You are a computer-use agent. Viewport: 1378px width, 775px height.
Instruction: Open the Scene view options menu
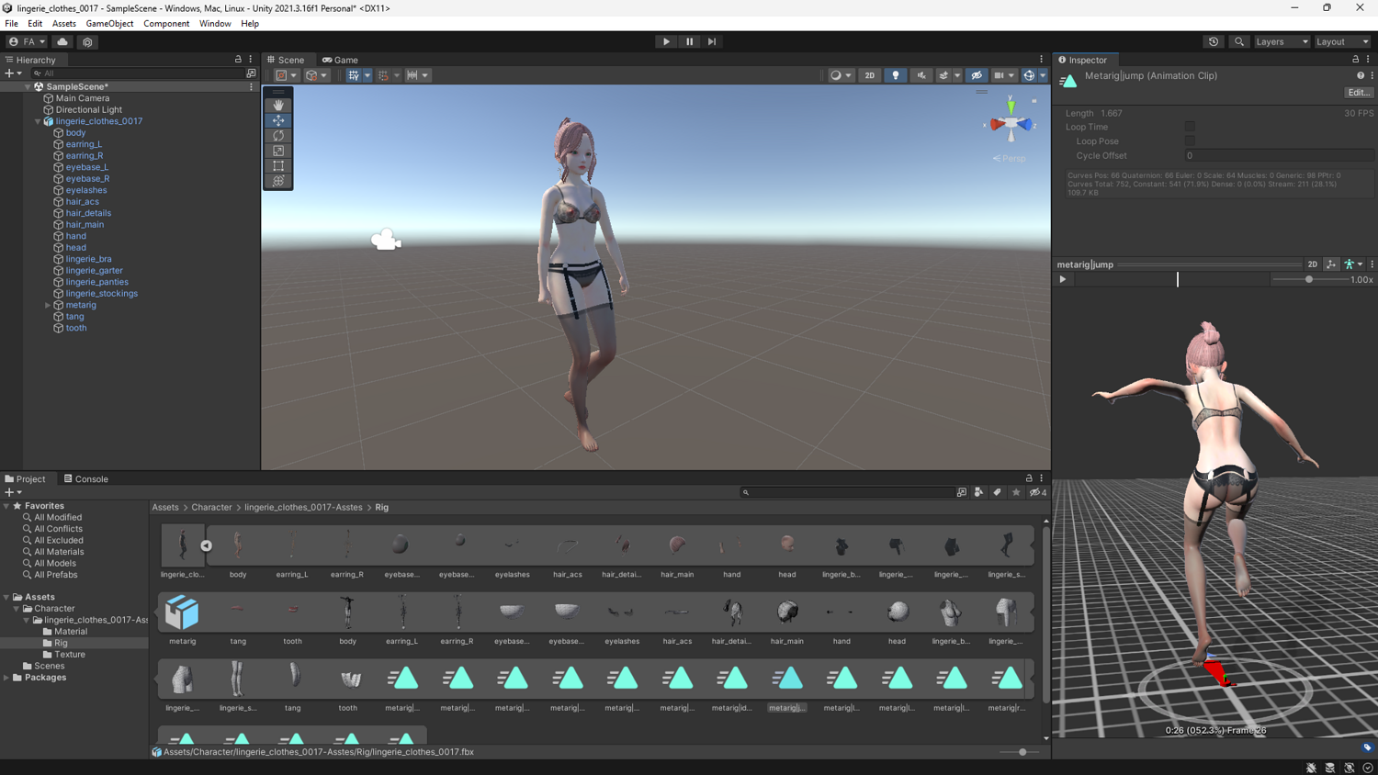click(1041, 60)
